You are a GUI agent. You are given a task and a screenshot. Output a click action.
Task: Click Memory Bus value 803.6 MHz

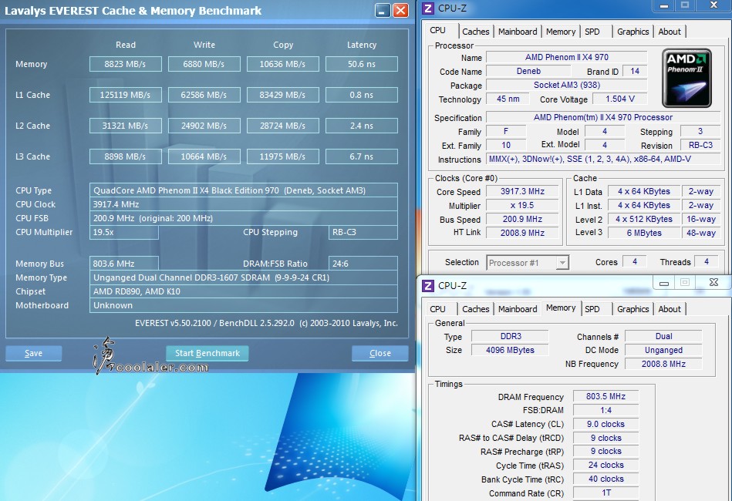[x=124, y=264]
